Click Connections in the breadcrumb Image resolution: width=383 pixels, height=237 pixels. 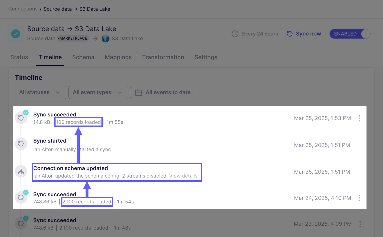pos(23,9)
